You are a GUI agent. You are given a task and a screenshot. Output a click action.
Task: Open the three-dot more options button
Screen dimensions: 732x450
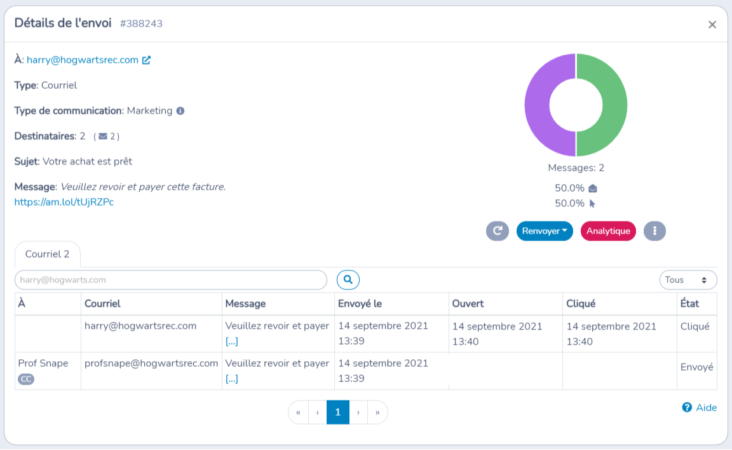coord(654,231)
